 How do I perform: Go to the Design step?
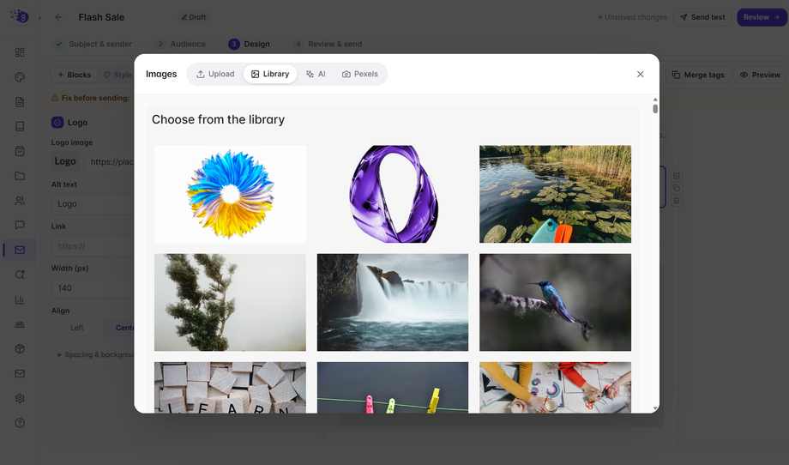tap(249, 44)
